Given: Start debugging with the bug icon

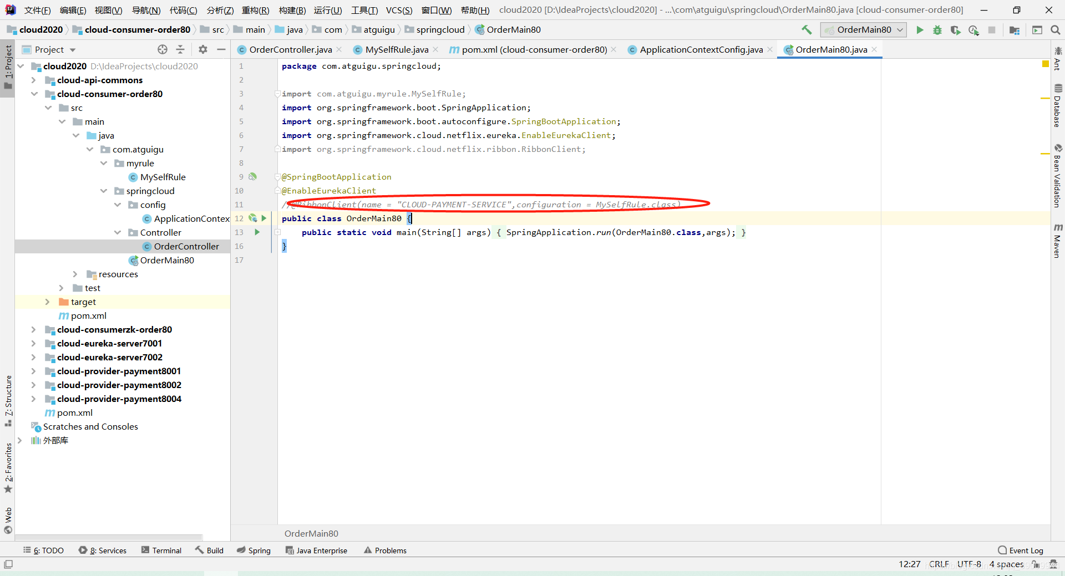Looking at the screenshot, I should click(937, 30).
